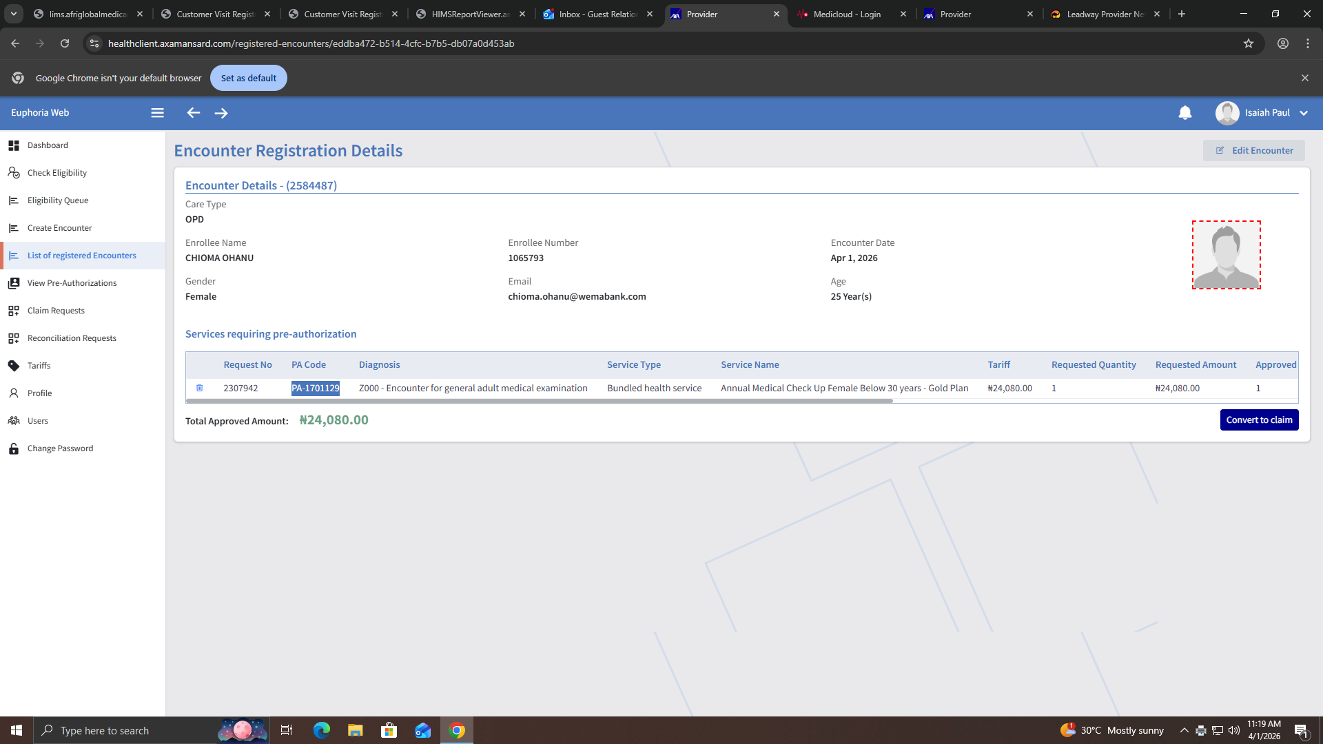This screenshot has height=744, width=1323.
Task: Open the Dashboard sidebar item
Action: [48, 145]
